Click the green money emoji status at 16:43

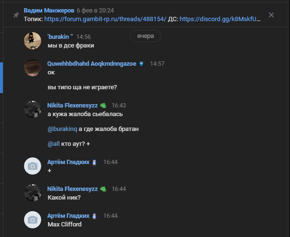pos(103,106)
